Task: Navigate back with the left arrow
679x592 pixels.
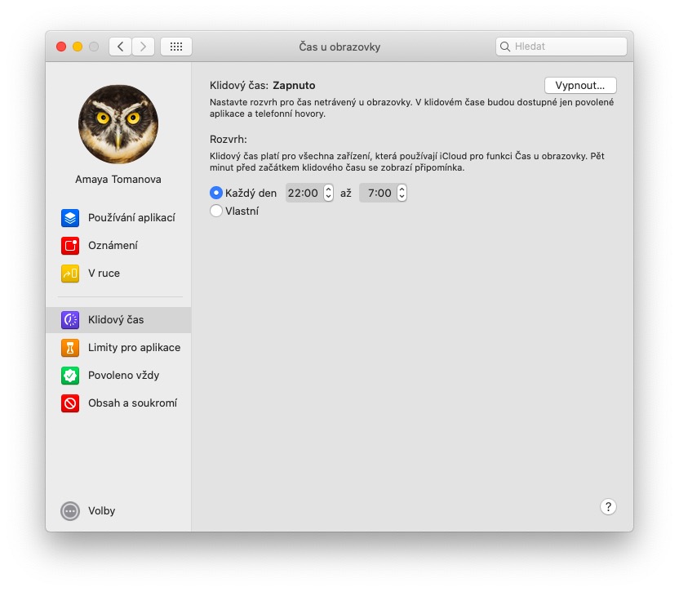Action: 119,47
